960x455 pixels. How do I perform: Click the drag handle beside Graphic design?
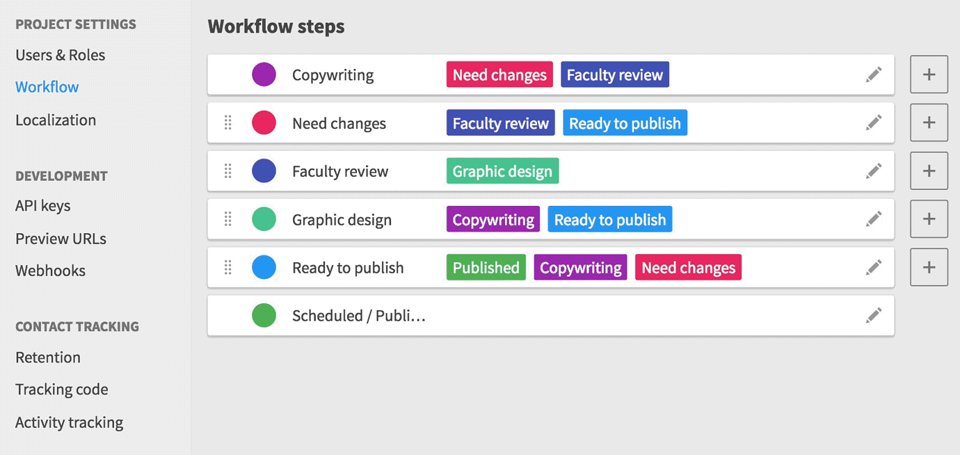coord(227,218)
